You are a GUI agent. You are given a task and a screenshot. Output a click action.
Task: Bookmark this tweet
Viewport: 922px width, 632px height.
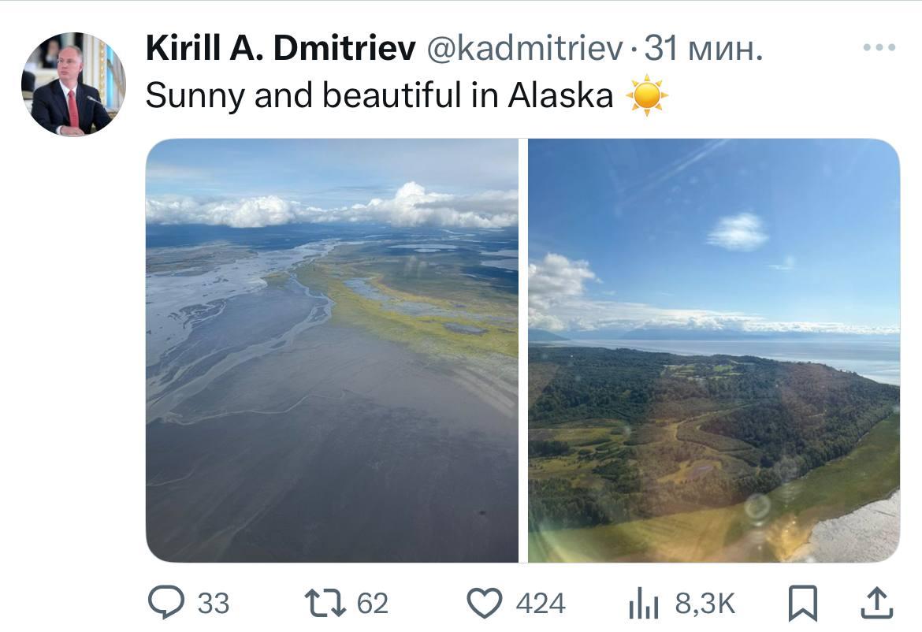pyautogui.click(x=803, y=604)
